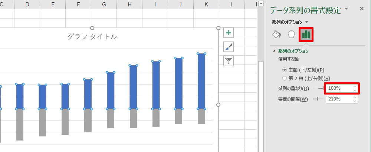Select column E header
This screenshot has height=152, width=371.
[x=53, y=4]
